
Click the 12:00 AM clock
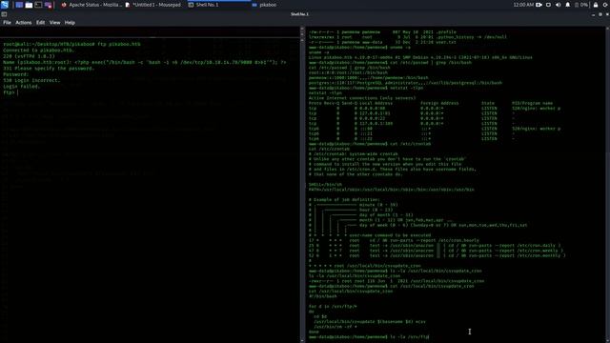(523, 5)
